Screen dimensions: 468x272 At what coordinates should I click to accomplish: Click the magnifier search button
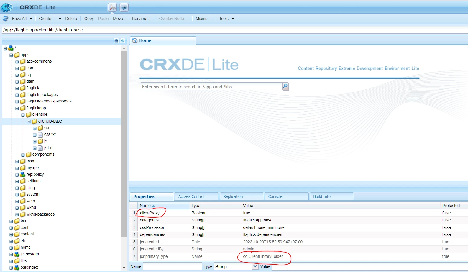(x=285, y=86)
